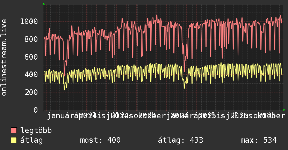Viewport: 288px width, 150px height.
Task: Click the y-axis label 0
Action: 36,110
